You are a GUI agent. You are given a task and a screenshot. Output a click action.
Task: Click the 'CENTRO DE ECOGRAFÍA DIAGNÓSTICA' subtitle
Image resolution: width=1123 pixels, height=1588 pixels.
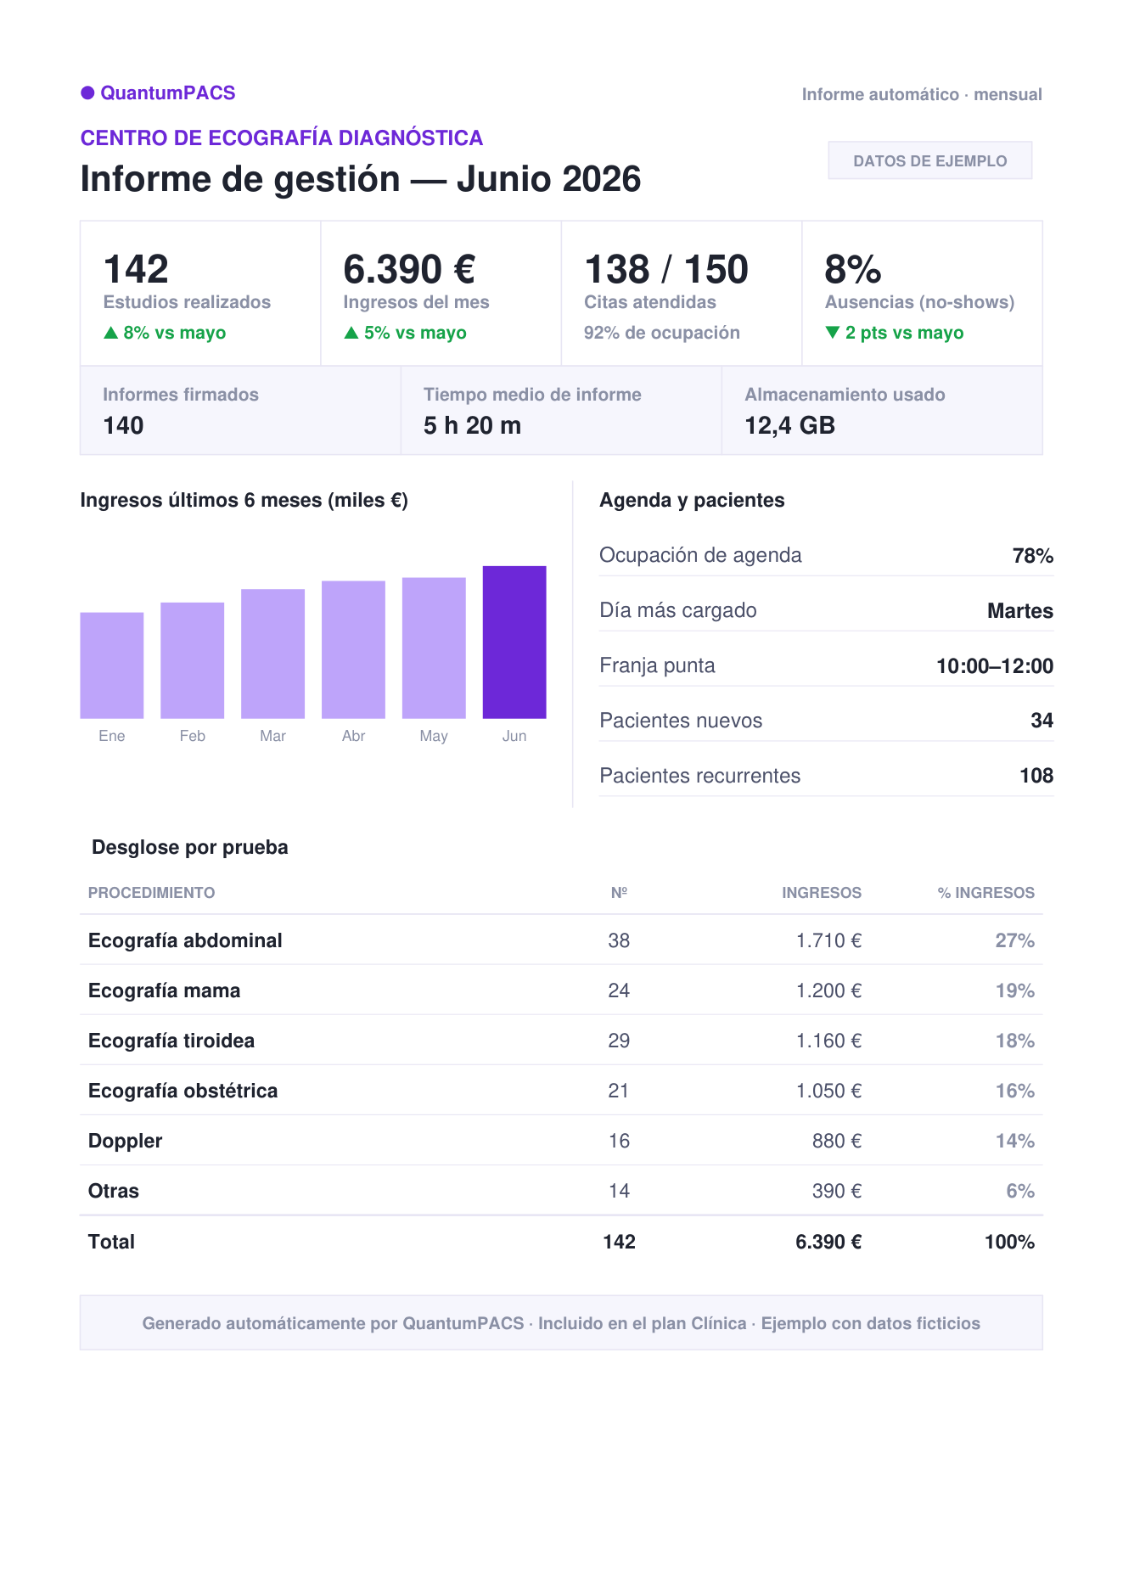(x=282, y=137)
